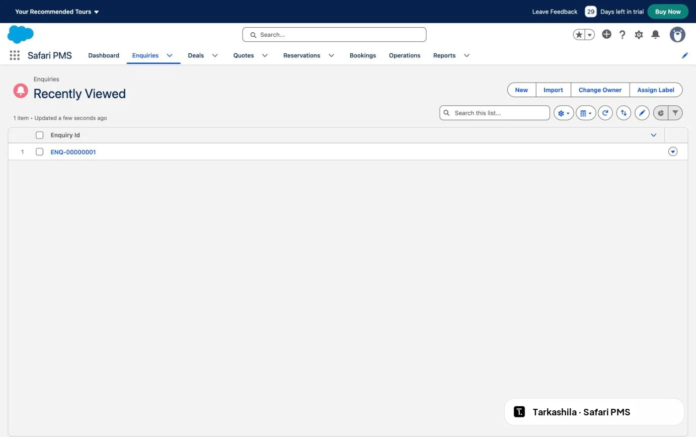This screenshot has width=696, height=437.
Task: Open the ENQ-00000001 record link
Action: 73,152
